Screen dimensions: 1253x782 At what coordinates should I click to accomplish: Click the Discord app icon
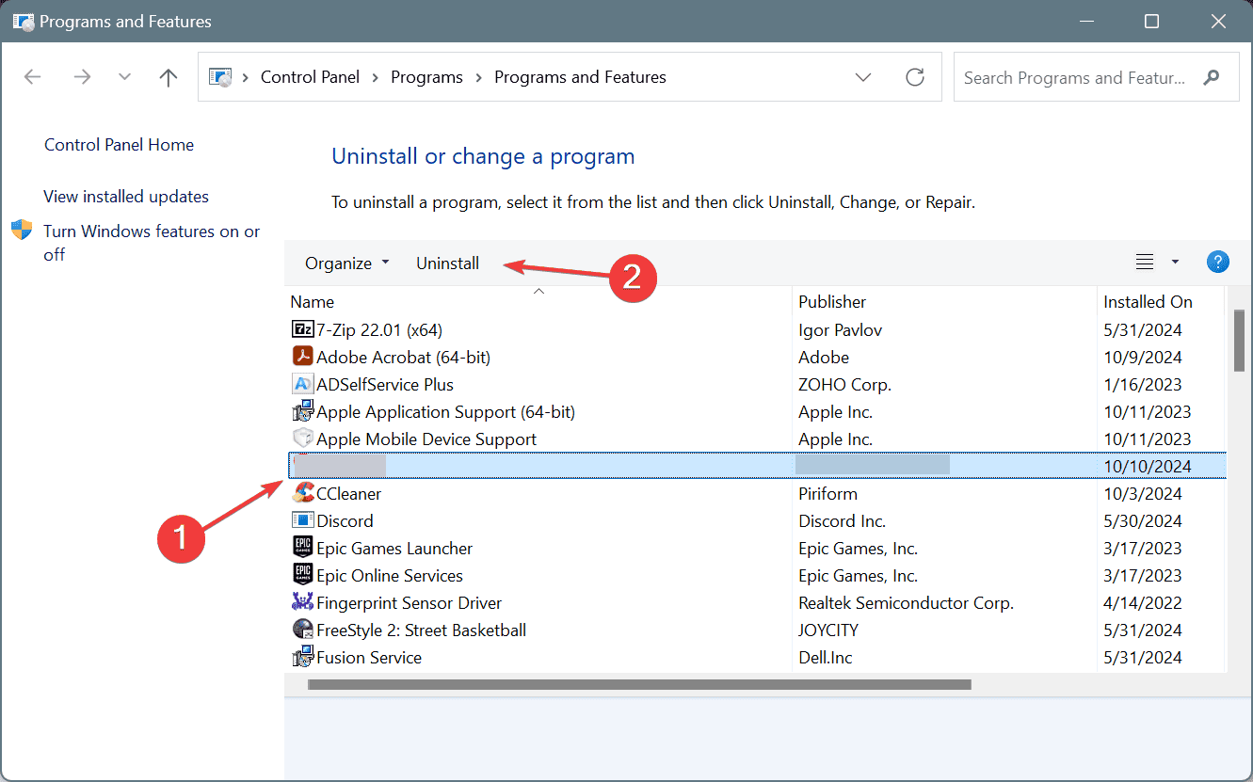pos(302,520)
